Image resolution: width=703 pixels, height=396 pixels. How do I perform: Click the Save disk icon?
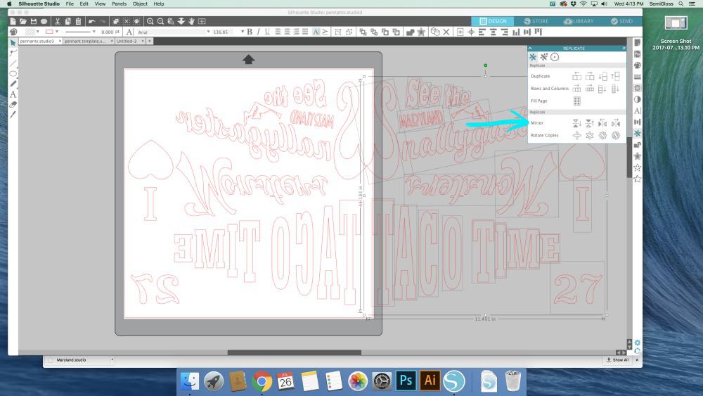(x=34, y=21)
